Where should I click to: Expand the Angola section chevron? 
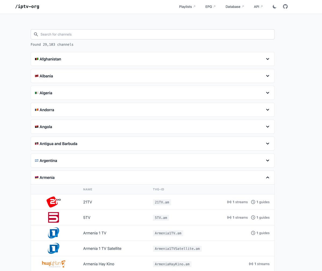(267, 127)
